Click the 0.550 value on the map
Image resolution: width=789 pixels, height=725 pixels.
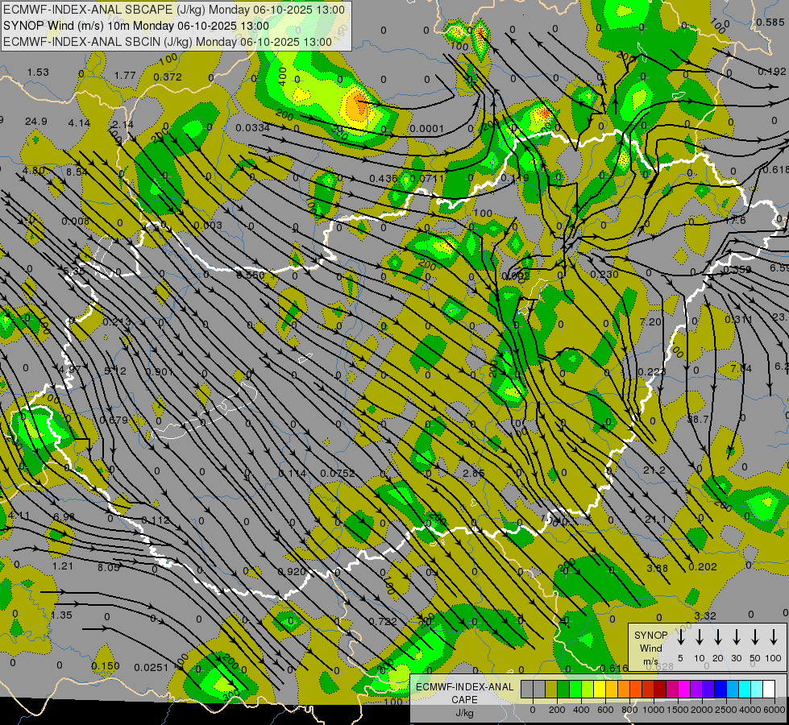(x=251, y=275)
